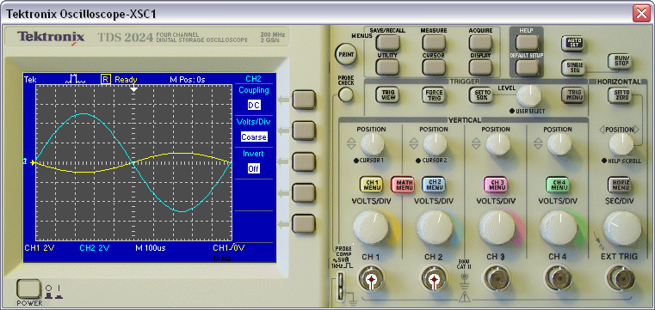Open the TRIG MENU button
Image resolution: width=655 pixels, height=310 pixels.
573,94
